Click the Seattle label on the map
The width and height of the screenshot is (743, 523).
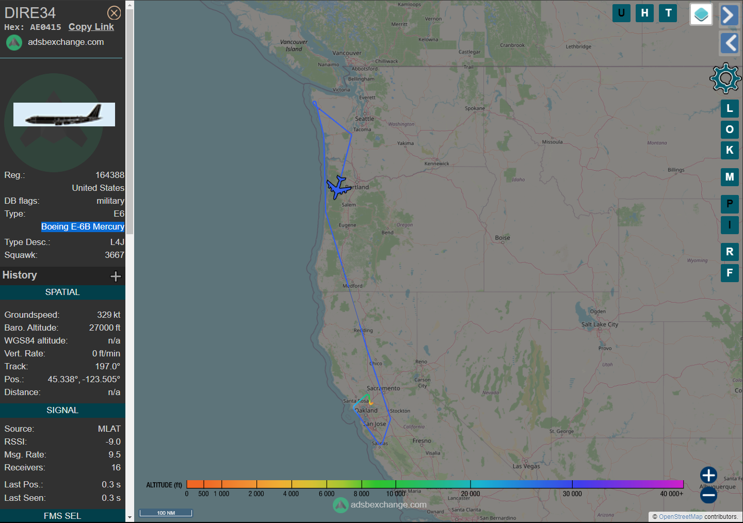pyautogui.click(x=364, y=119)
